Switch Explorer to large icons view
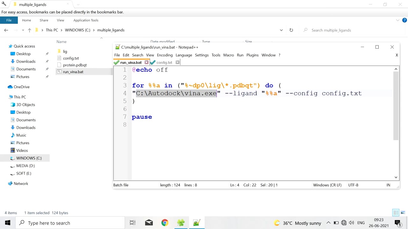Screen dimensions: 408x229 (x=403, y=213)
